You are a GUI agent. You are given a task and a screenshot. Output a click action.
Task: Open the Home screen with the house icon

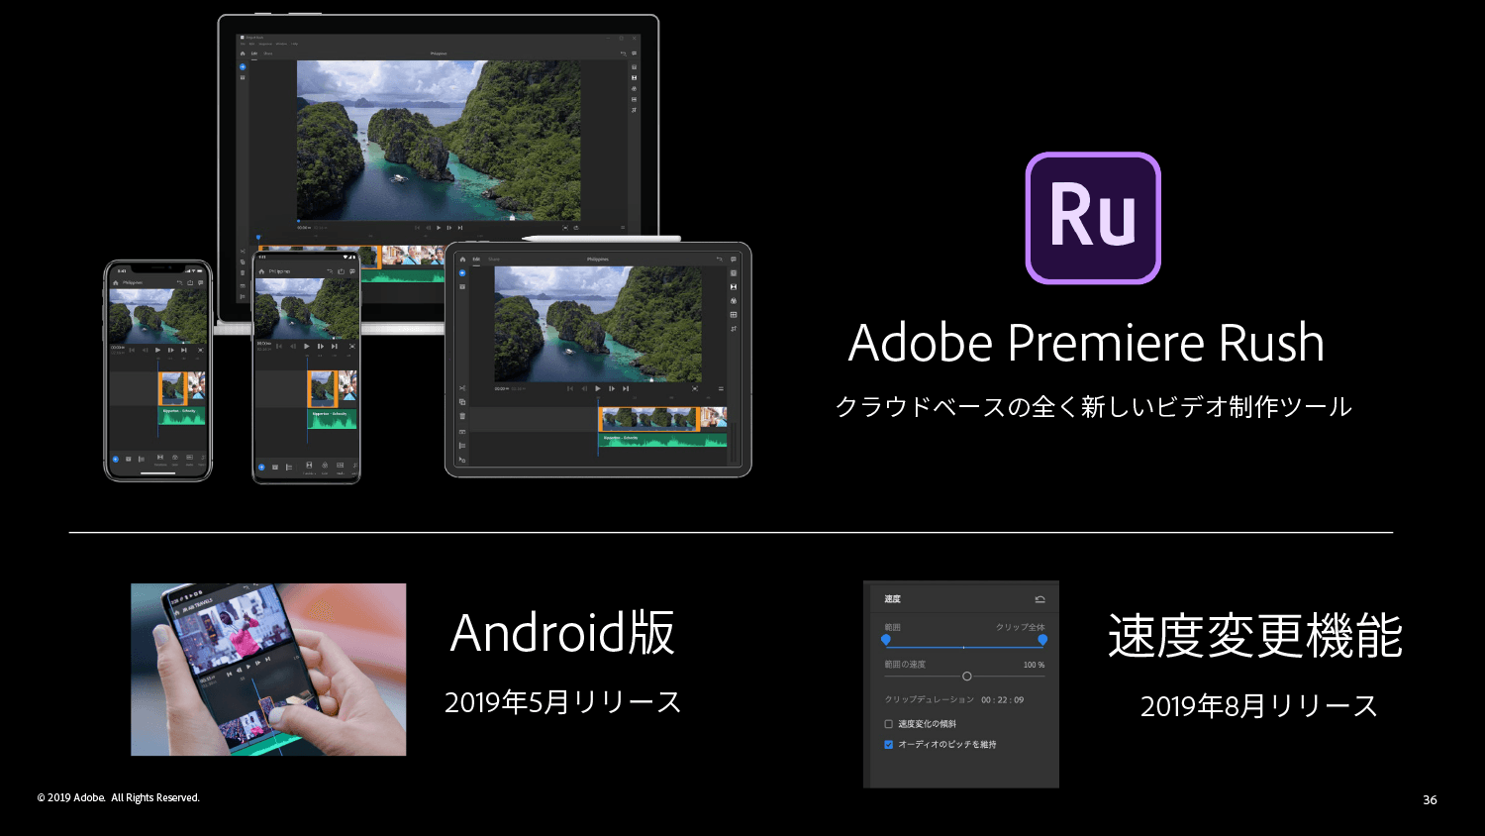pos(462,259)
